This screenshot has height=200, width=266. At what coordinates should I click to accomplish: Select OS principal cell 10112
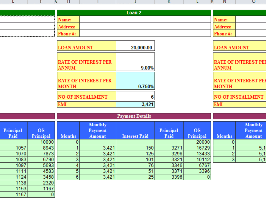(197, 159)
